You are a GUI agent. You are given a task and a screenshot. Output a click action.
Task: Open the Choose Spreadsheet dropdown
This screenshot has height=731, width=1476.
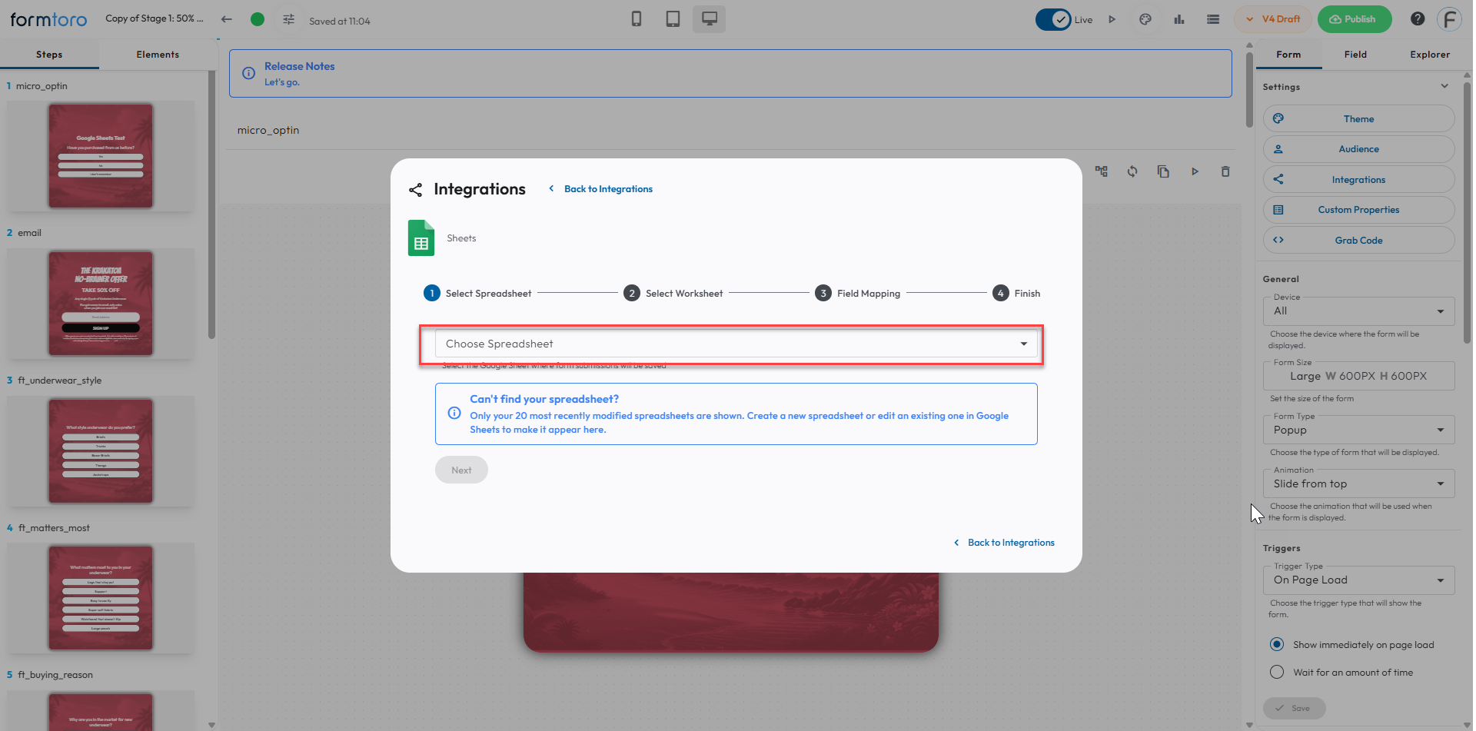(x=736, y=344)
